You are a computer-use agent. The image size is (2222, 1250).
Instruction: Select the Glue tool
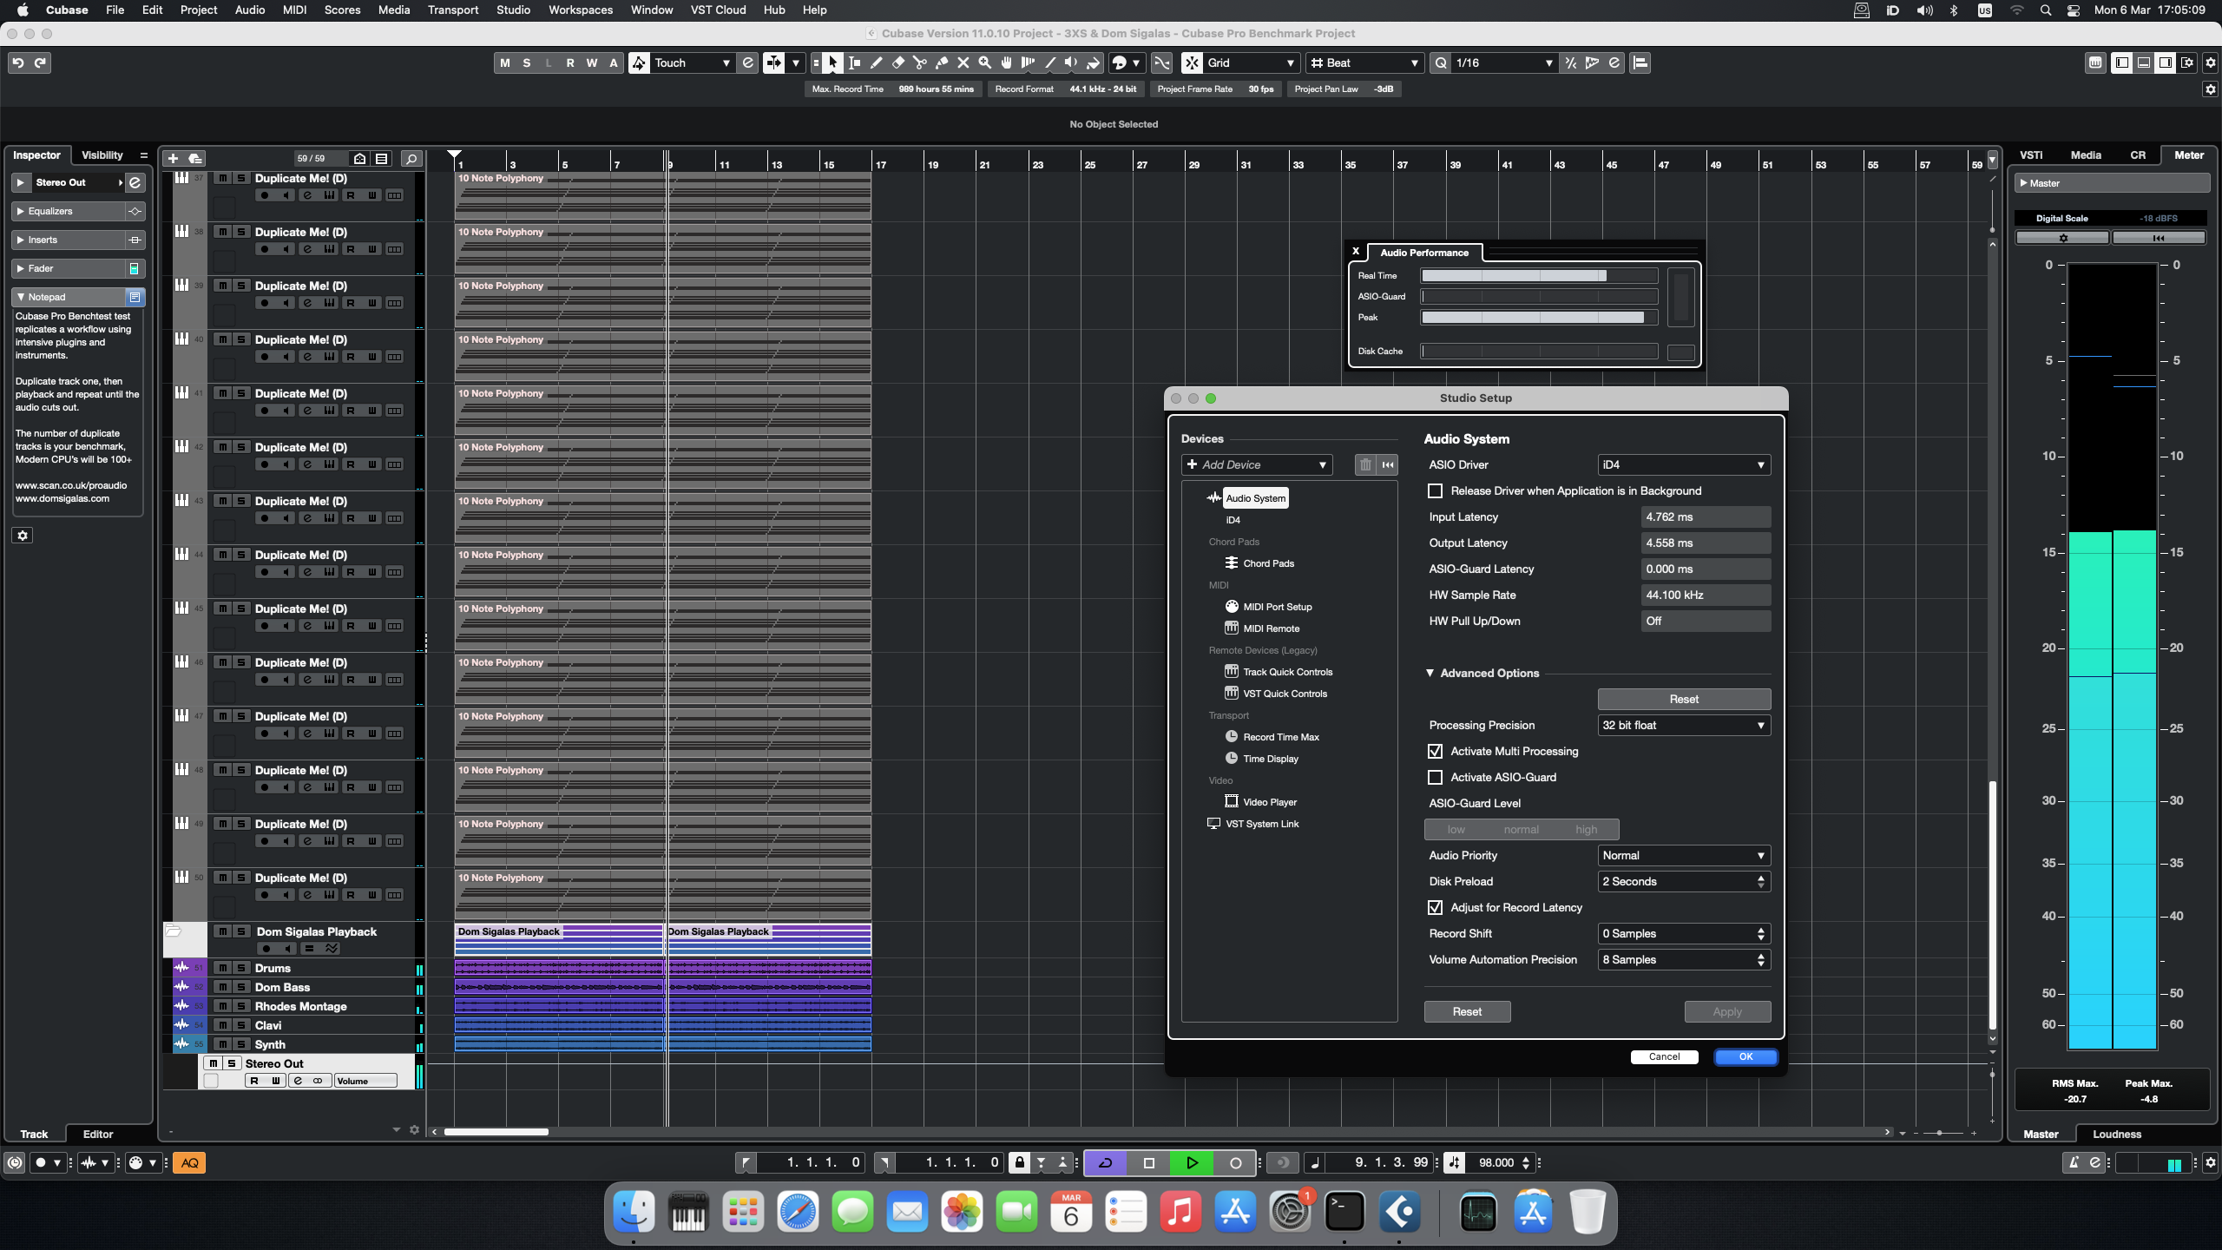pos(941,62)
